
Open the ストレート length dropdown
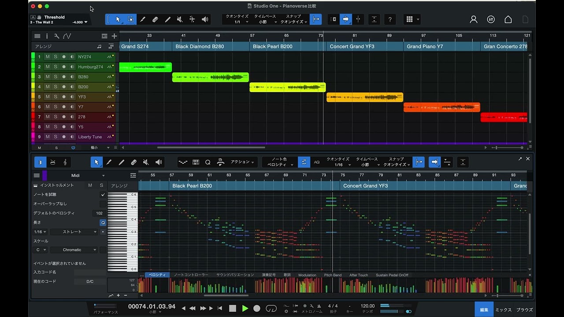tap(74, 232)
